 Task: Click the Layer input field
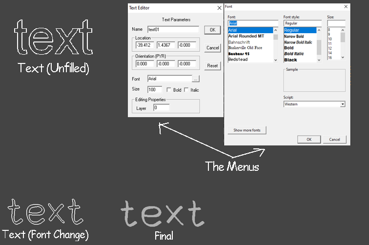[162, 107]
